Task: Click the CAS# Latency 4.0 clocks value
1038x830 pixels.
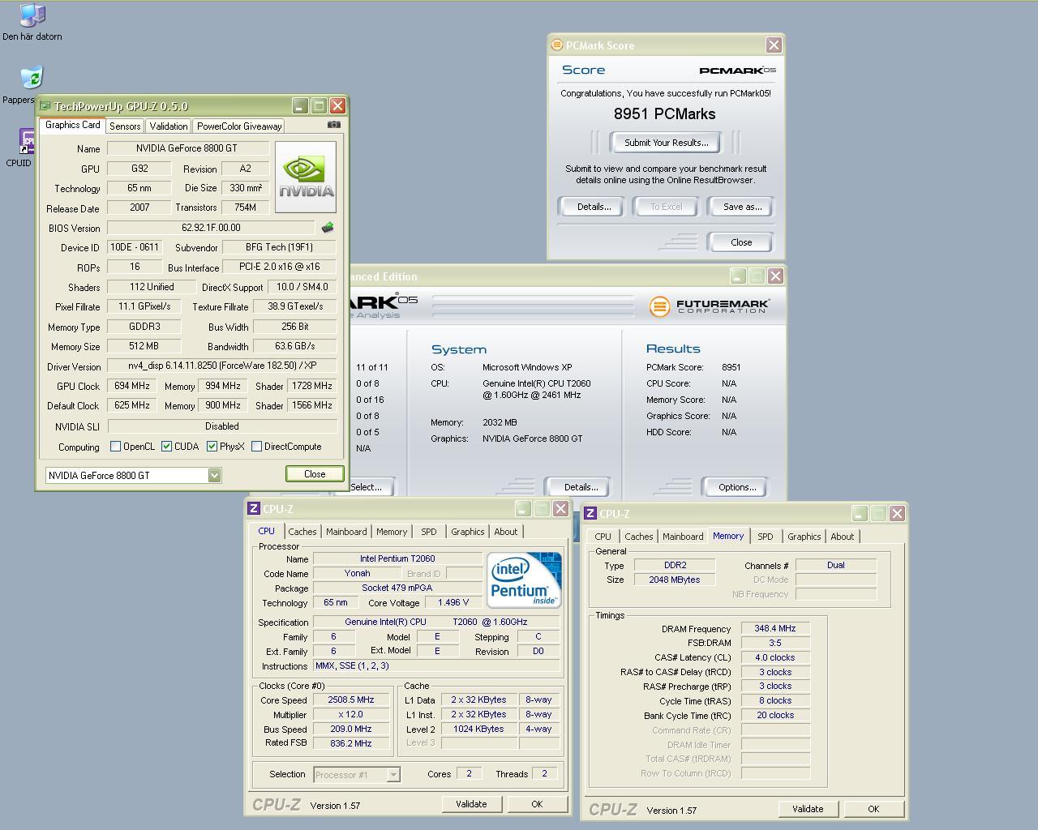Action: coord(775,657)
